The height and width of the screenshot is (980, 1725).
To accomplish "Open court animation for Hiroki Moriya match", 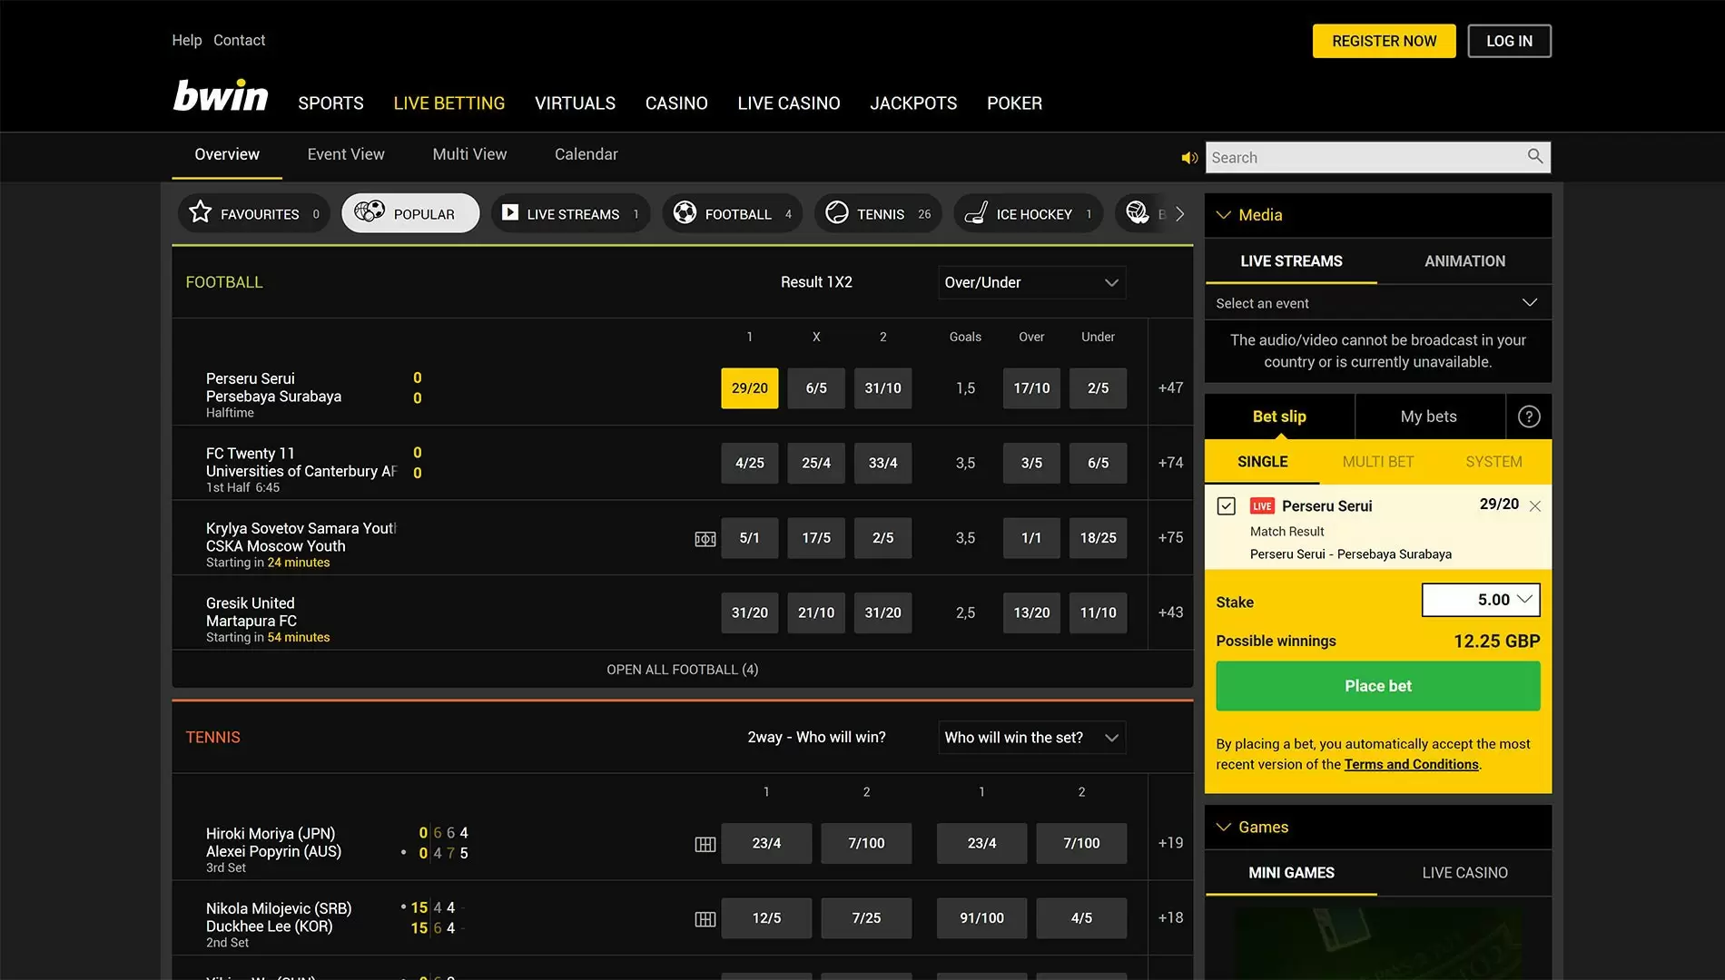I will pos(705,845).
